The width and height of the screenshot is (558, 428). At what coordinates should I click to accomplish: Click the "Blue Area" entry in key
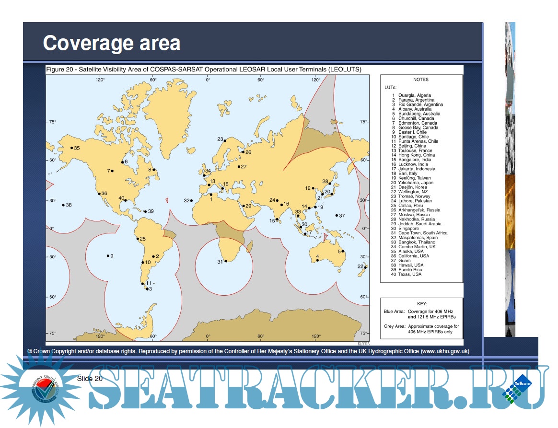click(394, 312)
